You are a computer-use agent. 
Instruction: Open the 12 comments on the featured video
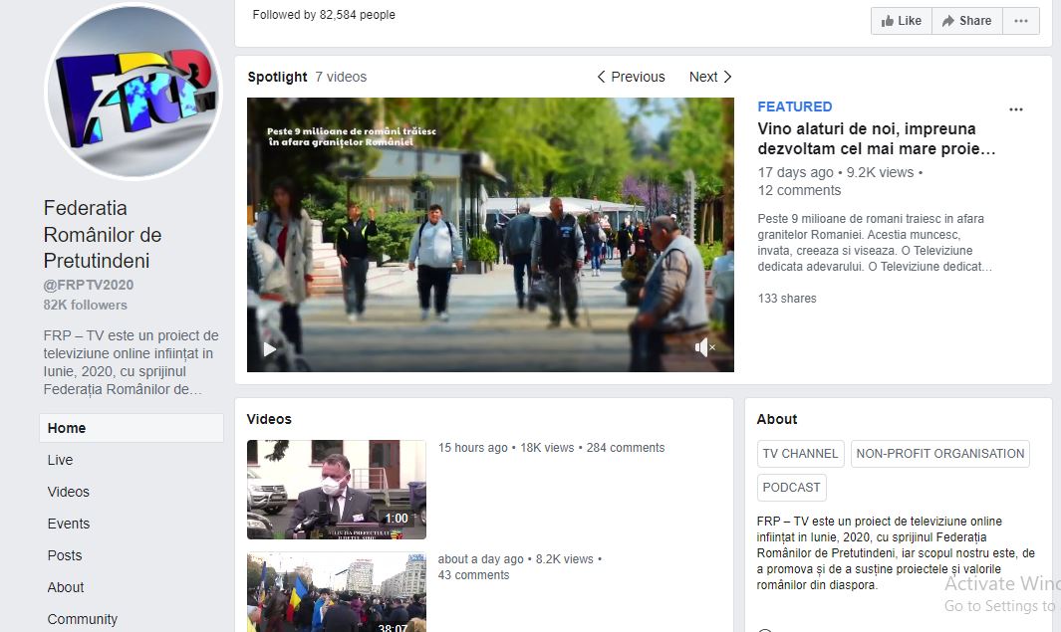pyautogui.click(x=799, y=191)
